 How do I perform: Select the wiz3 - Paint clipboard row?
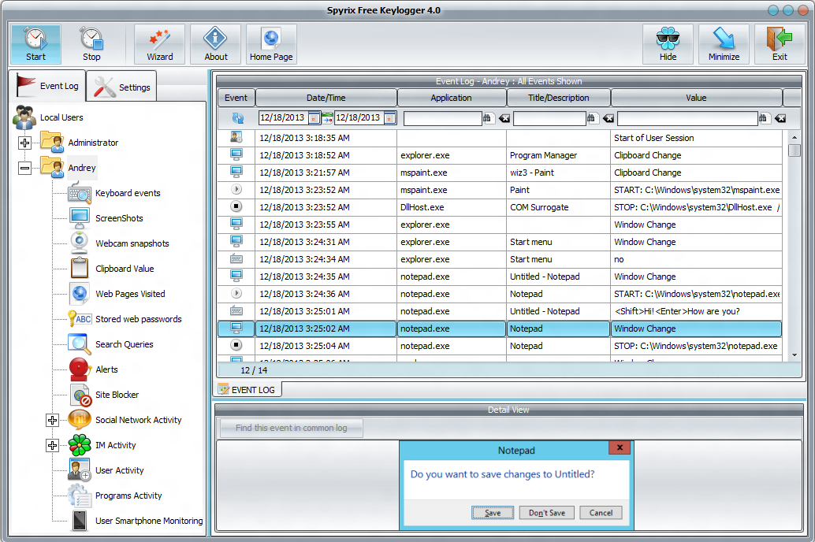click(x=500, y=173)
